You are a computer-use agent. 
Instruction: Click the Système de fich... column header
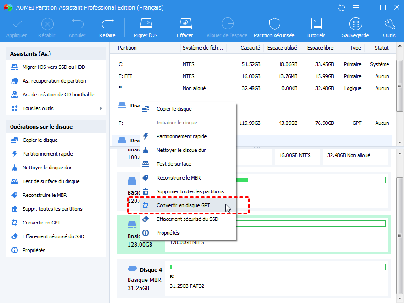pyautogui.click(x=203, y=48)
